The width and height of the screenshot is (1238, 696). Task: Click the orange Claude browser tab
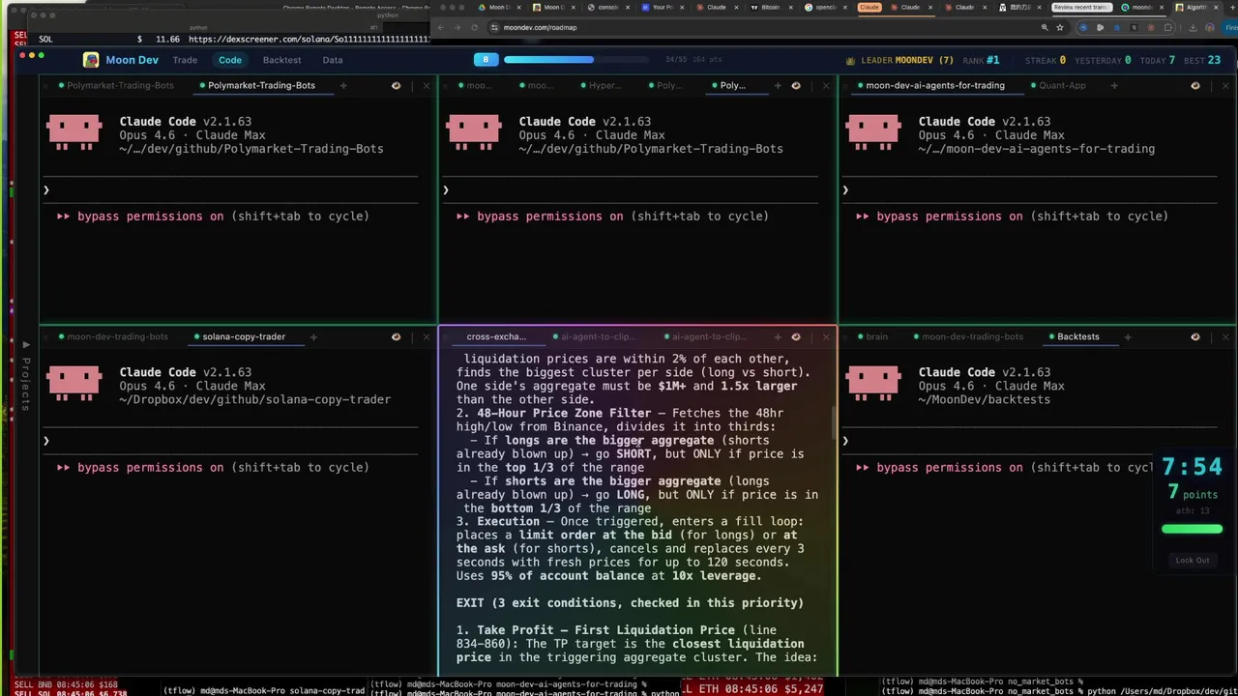pyautogui.click(x=870, y=7)
